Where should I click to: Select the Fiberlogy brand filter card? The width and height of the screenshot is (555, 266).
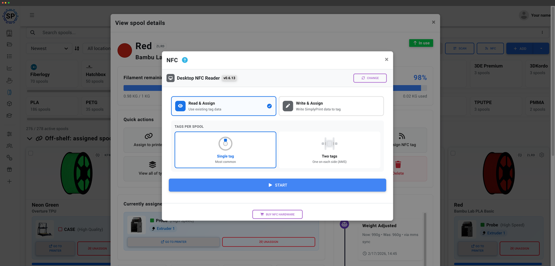pos(52,74)
